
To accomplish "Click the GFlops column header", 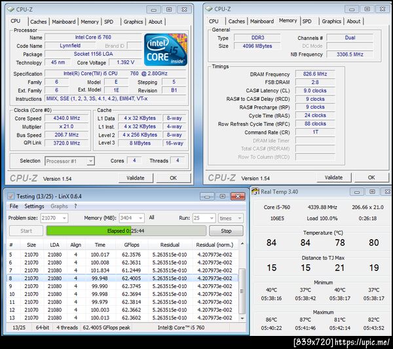I will [x=132, y=245].
